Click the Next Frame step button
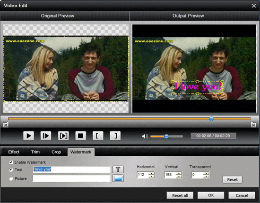This screenshot has height=203, width=260. 46,136
